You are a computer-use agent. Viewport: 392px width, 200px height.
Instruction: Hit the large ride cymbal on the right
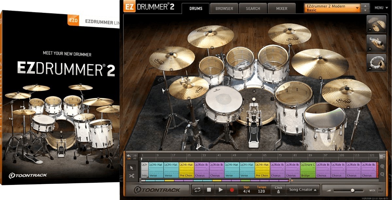[x=320, y=64]
